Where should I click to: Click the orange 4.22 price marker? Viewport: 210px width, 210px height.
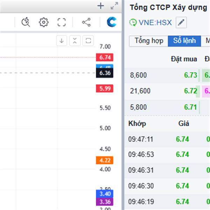pyautogui.click(x=105, y=160)
